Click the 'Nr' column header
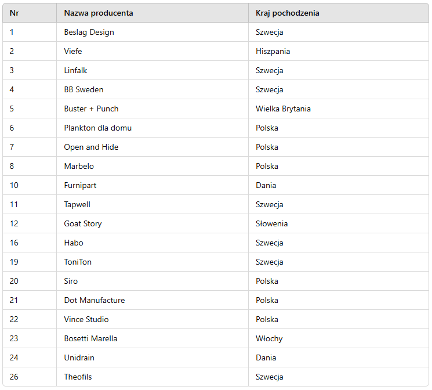The height and width of the screenshot is (390, 432). 14,13
